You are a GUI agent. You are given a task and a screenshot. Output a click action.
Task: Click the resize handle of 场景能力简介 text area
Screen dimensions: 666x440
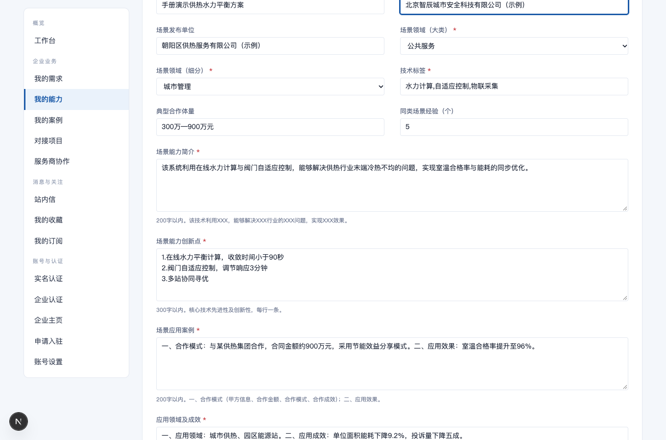625,208
